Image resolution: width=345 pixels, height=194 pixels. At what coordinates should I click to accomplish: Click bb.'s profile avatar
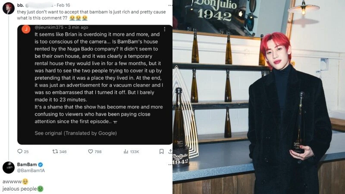(x=9, y=8)
